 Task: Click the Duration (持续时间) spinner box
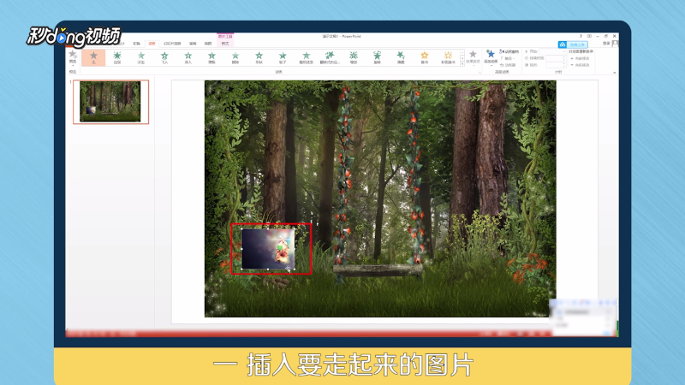[556, 58]
